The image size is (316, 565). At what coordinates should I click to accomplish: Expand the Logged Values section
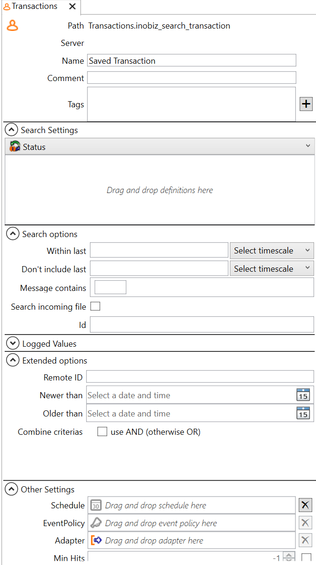(13, 344)
